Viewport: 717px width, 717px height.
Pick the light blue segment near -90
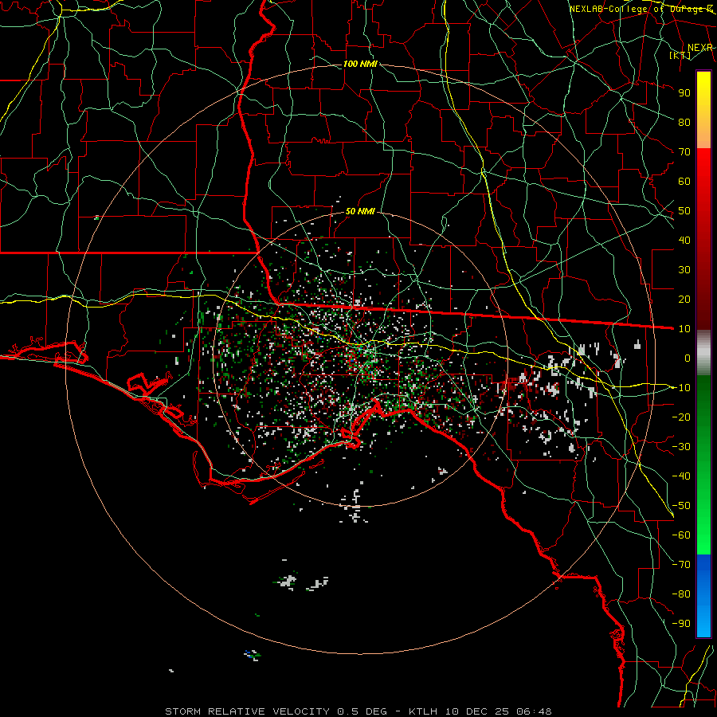click(x=703, y=622)
